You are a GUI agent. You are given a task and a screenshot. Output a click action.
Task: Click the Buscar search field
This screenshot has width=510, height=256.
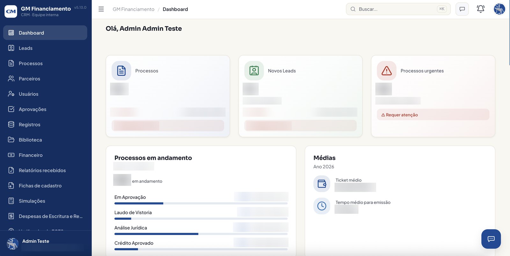pos(398,9)
